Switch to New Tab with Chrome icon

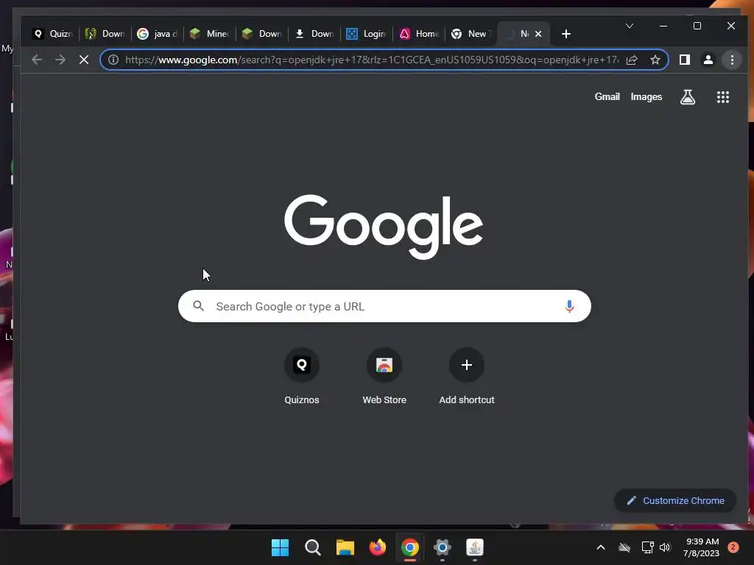point(471,34)
